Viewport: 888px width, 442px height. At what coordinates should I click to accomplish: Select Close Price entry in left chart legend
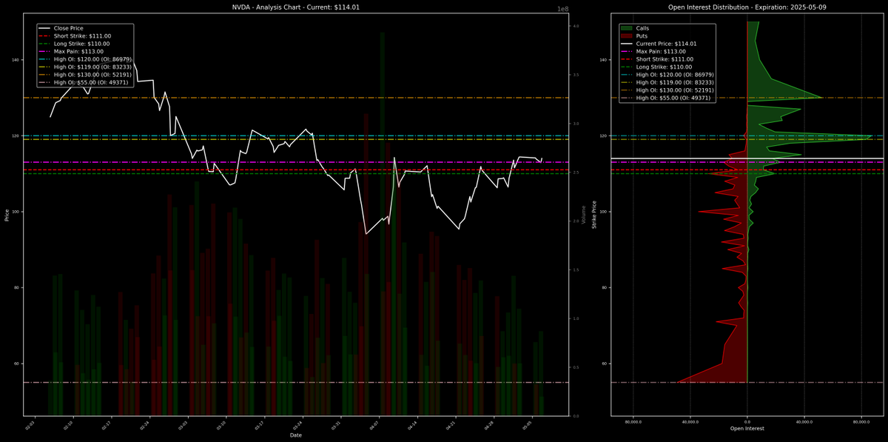coord(61,28)
